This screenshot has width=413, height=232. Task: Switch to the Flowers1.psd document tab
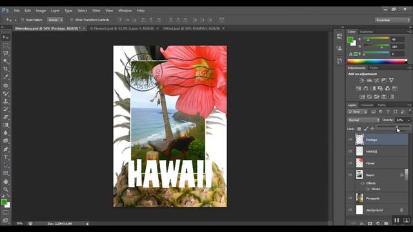(x=122, y=28)
